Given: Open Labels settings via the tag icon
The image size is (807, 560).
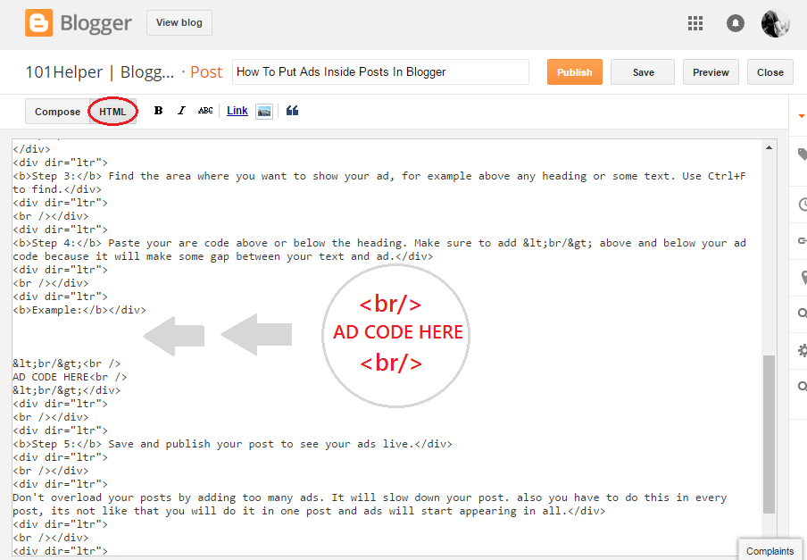Looking at the screenshot, I should [x=802, y=154].
